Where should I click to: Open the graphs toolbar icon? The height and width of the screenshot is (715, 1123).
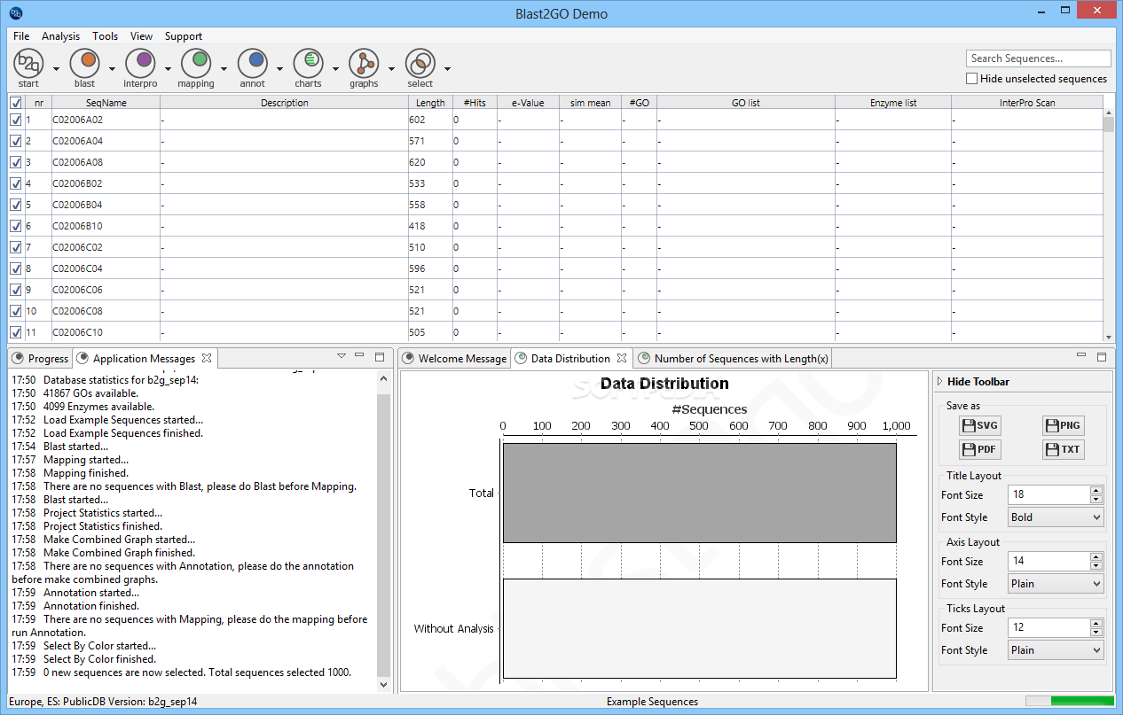[x=364, y=64]
